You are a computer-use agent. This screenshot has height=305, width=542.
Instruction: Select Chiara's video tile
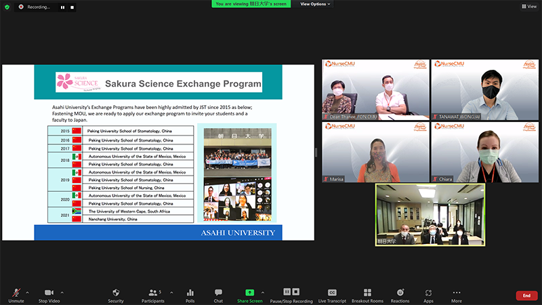point(484,152)
